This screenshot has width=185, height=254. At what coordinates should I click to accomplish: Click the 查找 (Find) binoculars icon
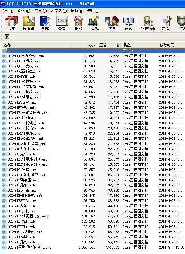(95, 23)
